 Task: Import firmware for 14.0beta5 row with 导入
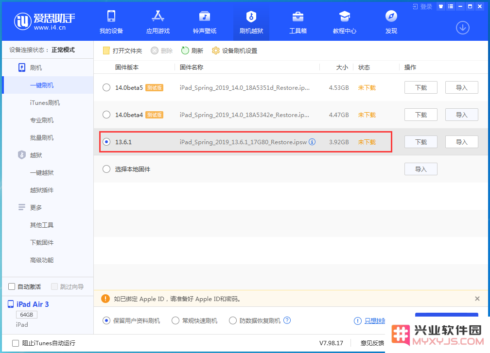(462, 87)
